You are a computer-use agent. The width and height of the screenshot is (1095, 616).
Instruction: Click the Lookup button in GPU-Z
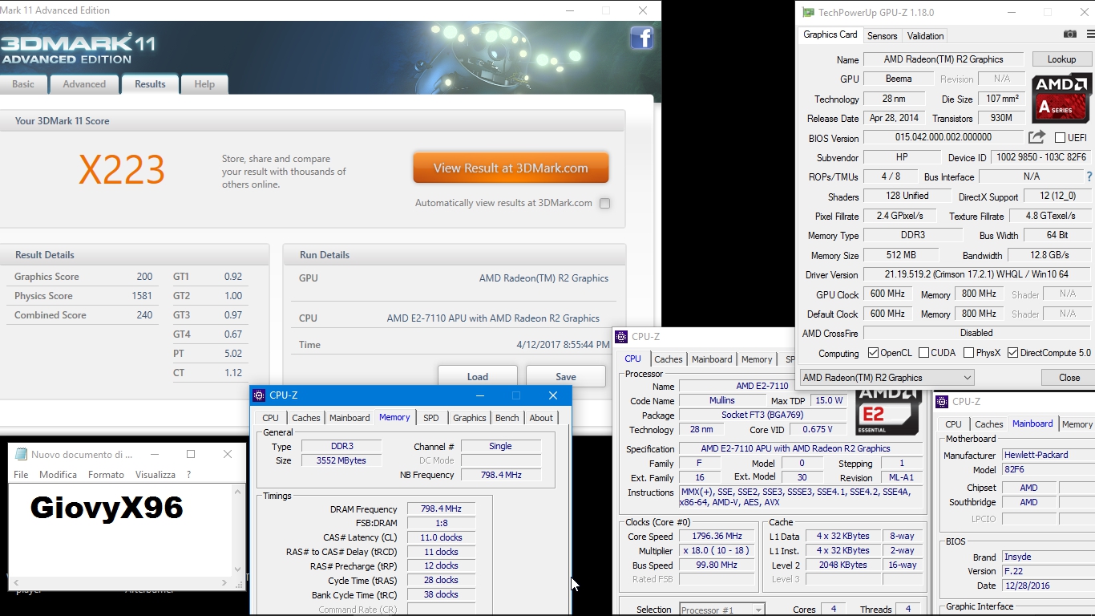click(1061, 59)
